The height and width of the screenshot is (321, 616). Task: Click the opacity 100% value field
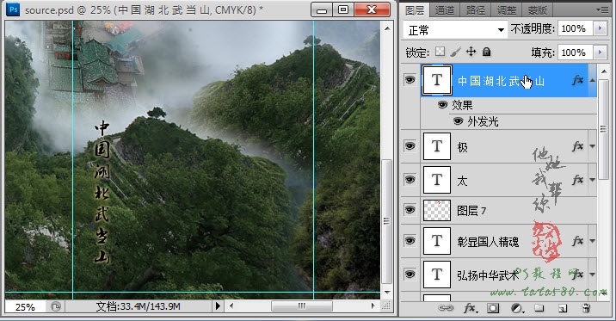[576, 28]
